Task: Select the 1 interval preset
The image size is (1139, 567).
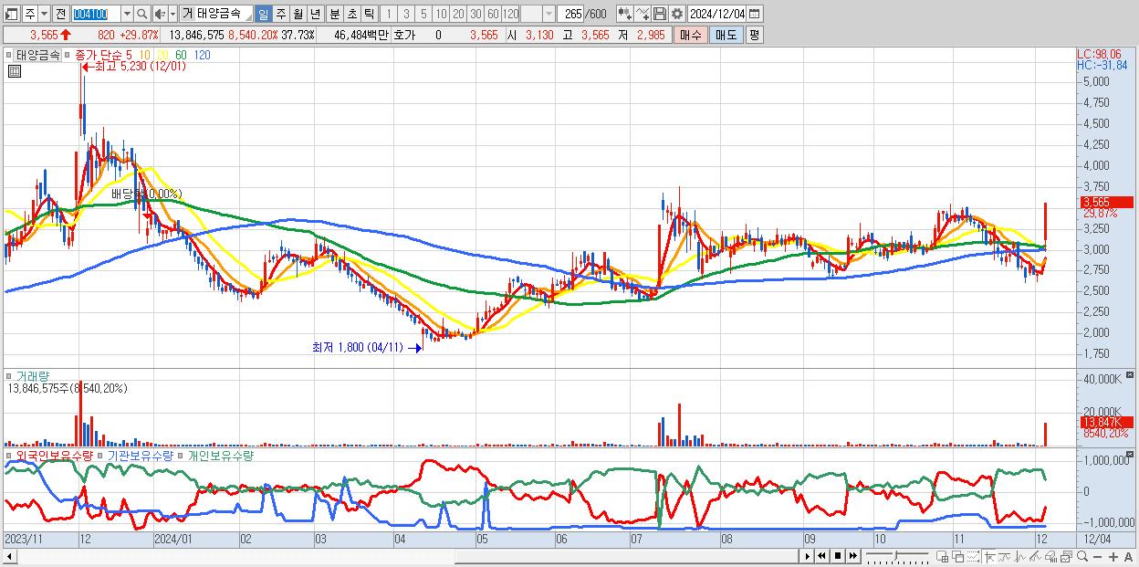Action: [388, 14]
